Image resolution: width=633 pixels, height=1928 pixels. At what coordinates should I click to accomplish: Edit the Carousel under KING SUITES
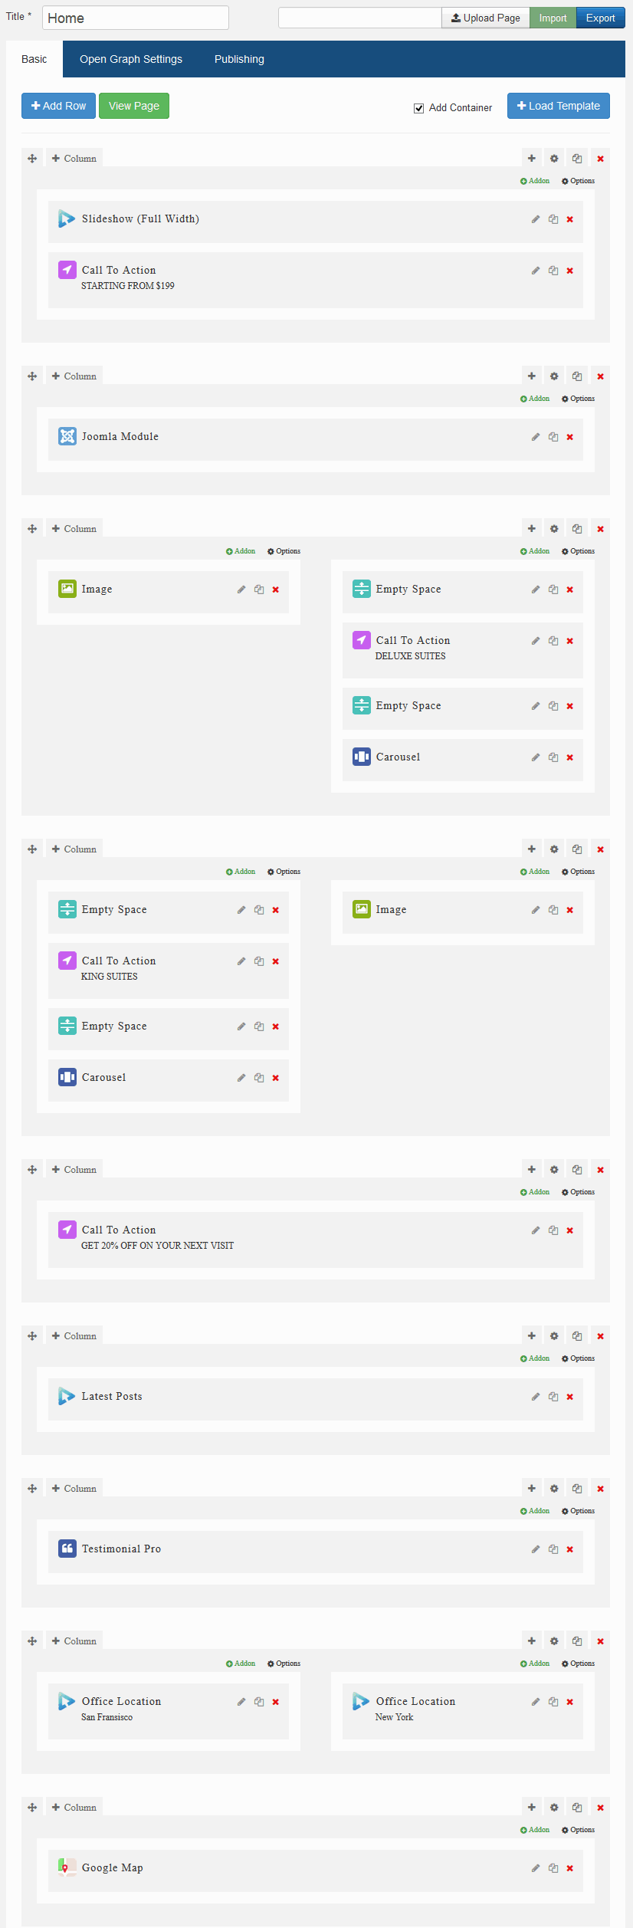pyautogui.click(x=241, y=1078)
